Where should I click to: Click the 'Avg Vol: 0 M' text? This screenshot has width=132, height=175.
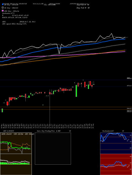(83, 5)
